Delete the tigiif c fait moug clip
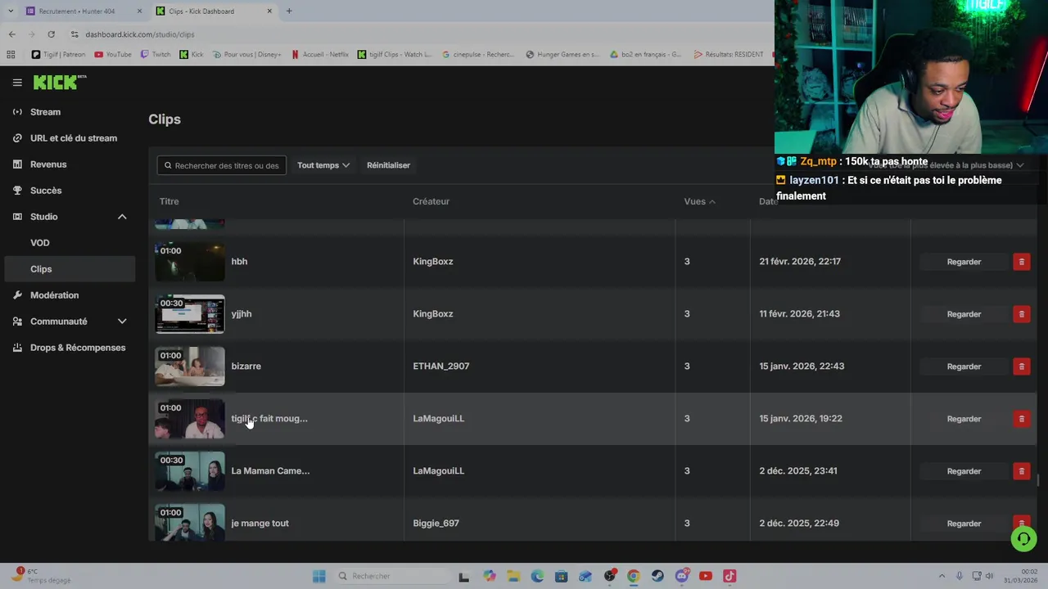Screen dimensions: 1048x589 [1021, 419]
